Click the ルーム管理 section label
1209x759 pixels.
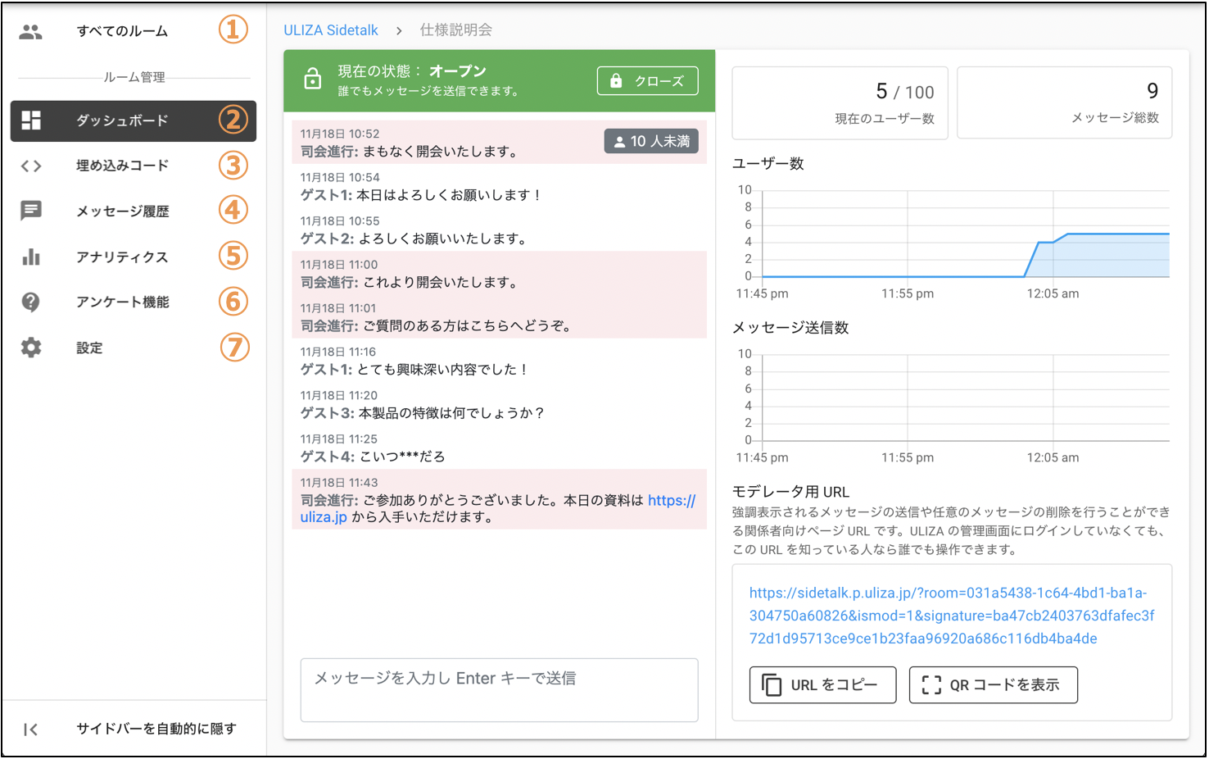tap(134, 77)
